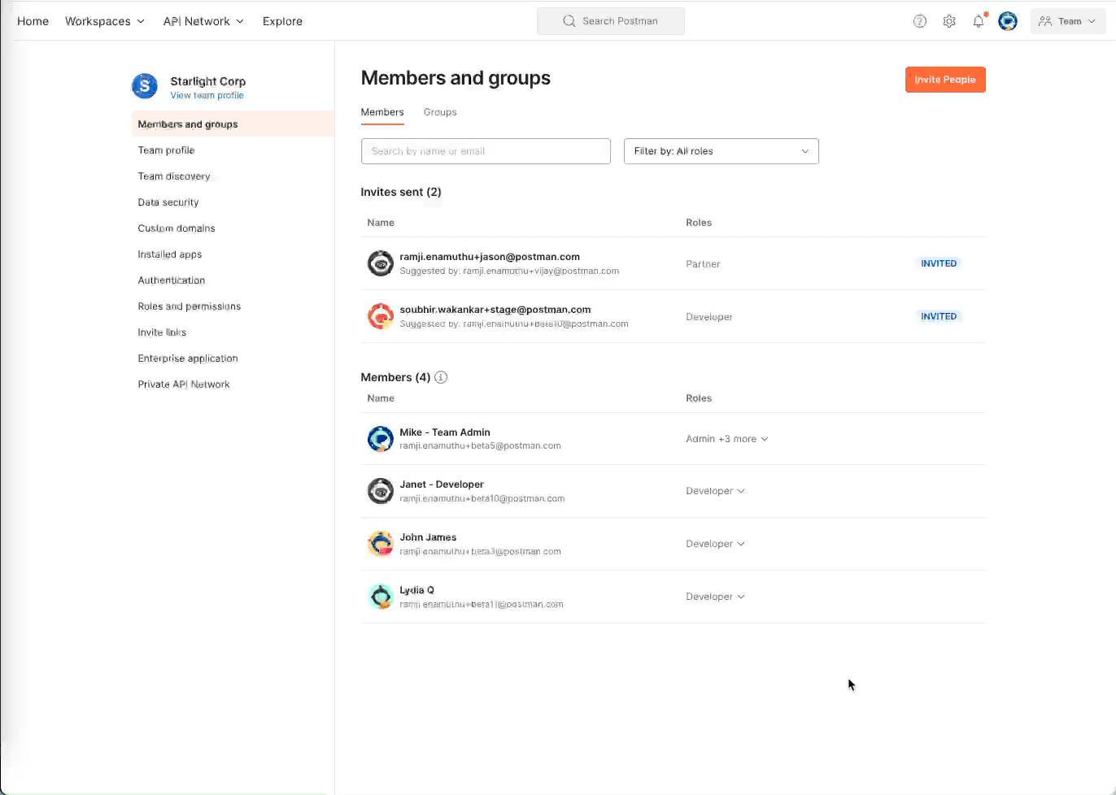This screenshot has height=795, width=1116.
Task: Open the Team dropdown in top bar
Action: 1068,21
